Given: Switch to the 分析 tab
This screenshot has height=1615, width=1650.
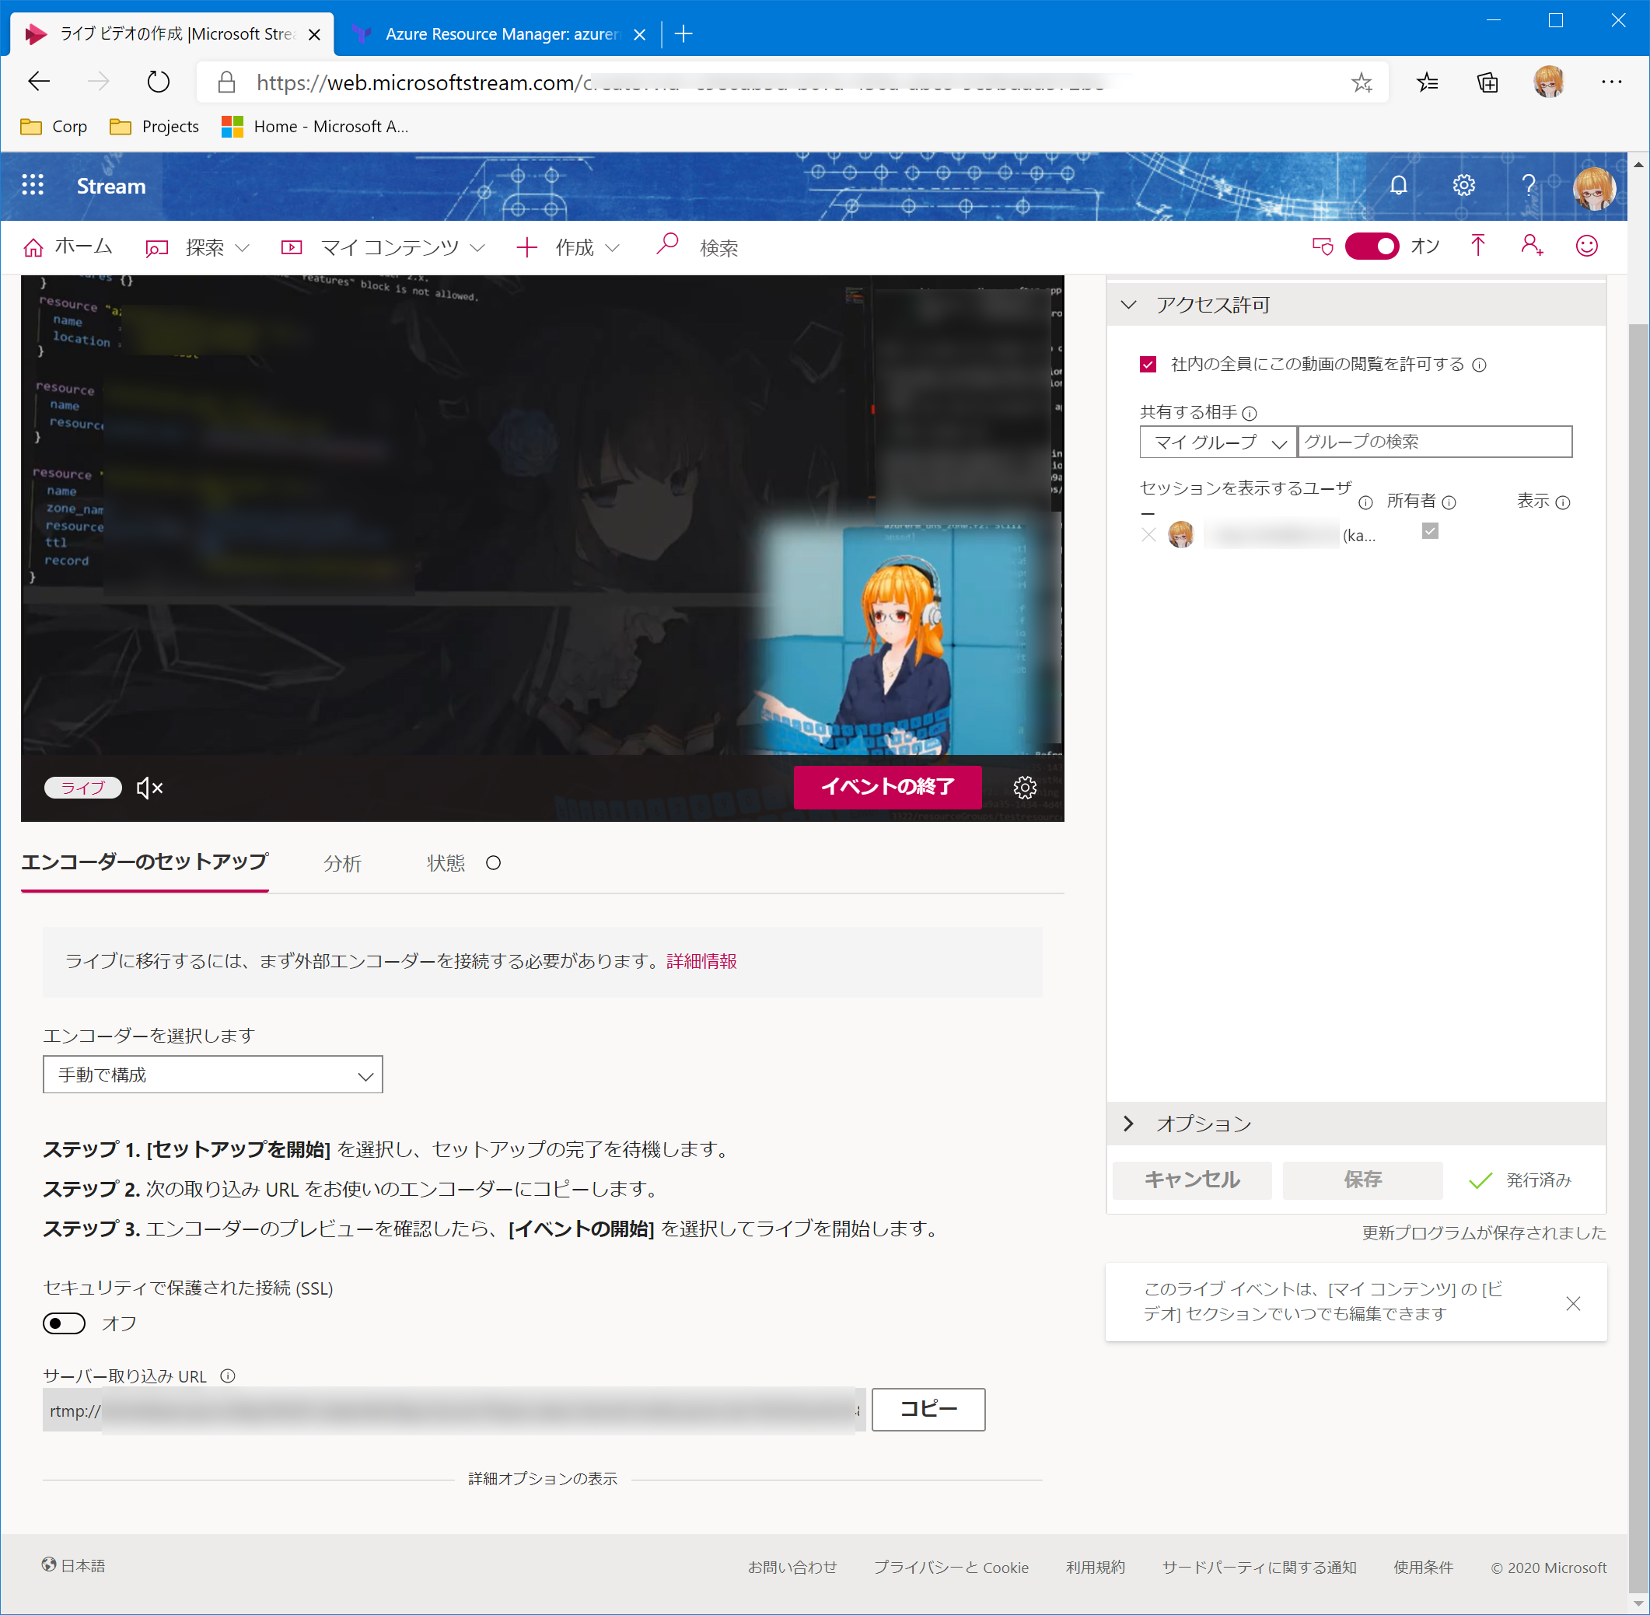Looking at the screenshot, I should click(x=342, y=863).
